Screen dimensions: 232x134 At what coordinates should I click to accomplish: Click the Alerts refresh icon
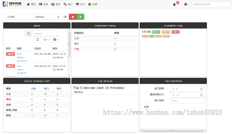point(38,40)
